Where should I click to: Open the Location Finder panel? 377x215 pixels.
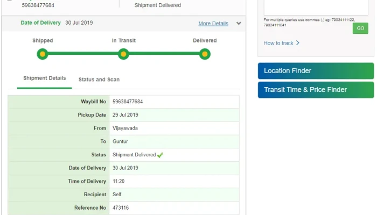316,71
